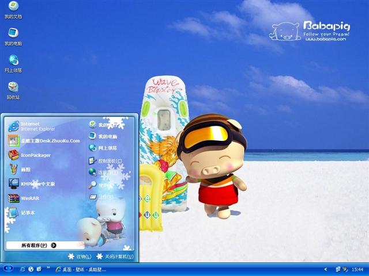This screenshot has height=276, width=369.
Task: Click the volume tray icon
Action: (x=345, y=269)
